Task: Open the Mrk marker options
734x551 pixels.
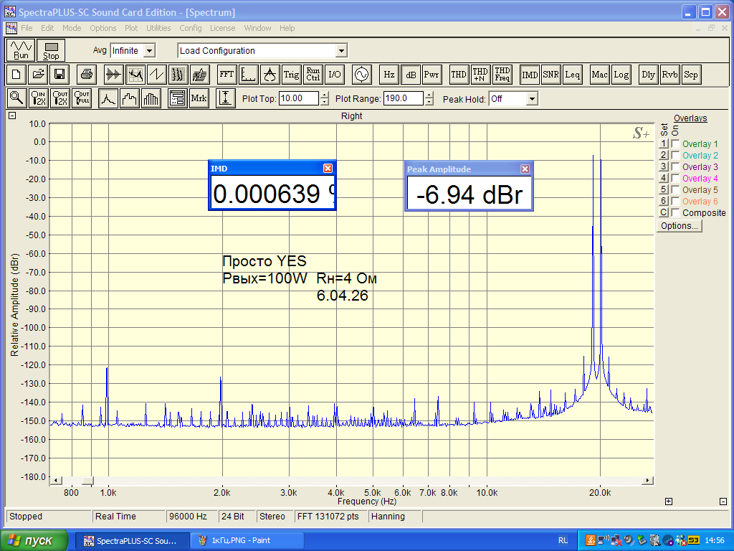Action: (x=199, y=98)
